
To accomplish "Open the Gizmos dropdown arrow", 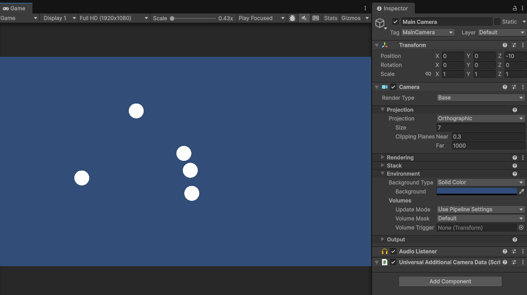I will 367,18.
